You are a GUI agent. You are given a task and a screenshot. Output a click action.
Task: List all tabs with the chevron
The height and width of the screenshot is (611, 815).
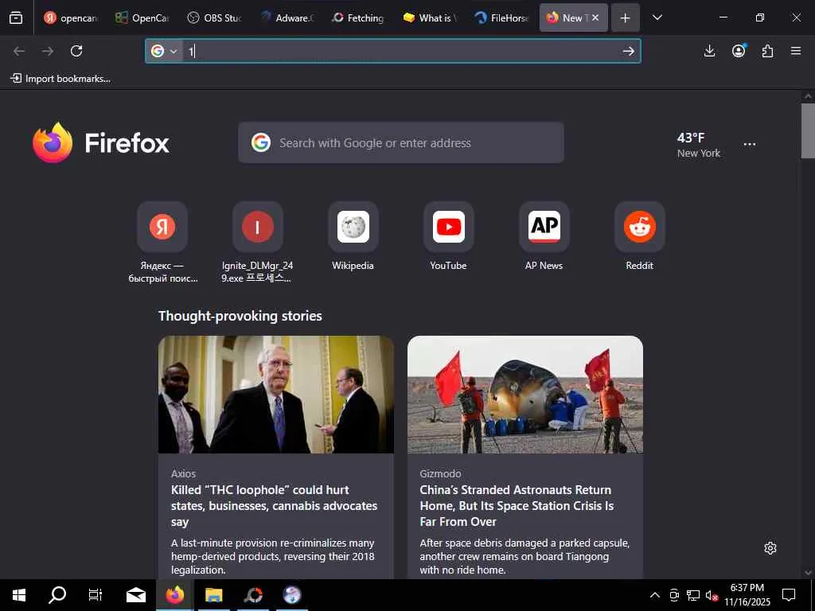(x=657, y=18)
